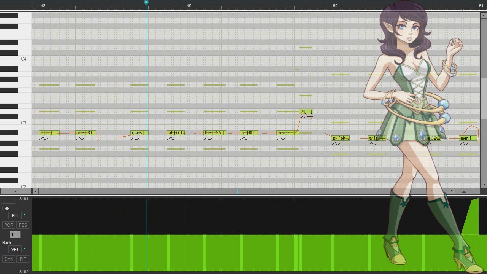Swap Edit and Back parameters with the arrows
The image size is (487, 274).
[x=14, y=234]
